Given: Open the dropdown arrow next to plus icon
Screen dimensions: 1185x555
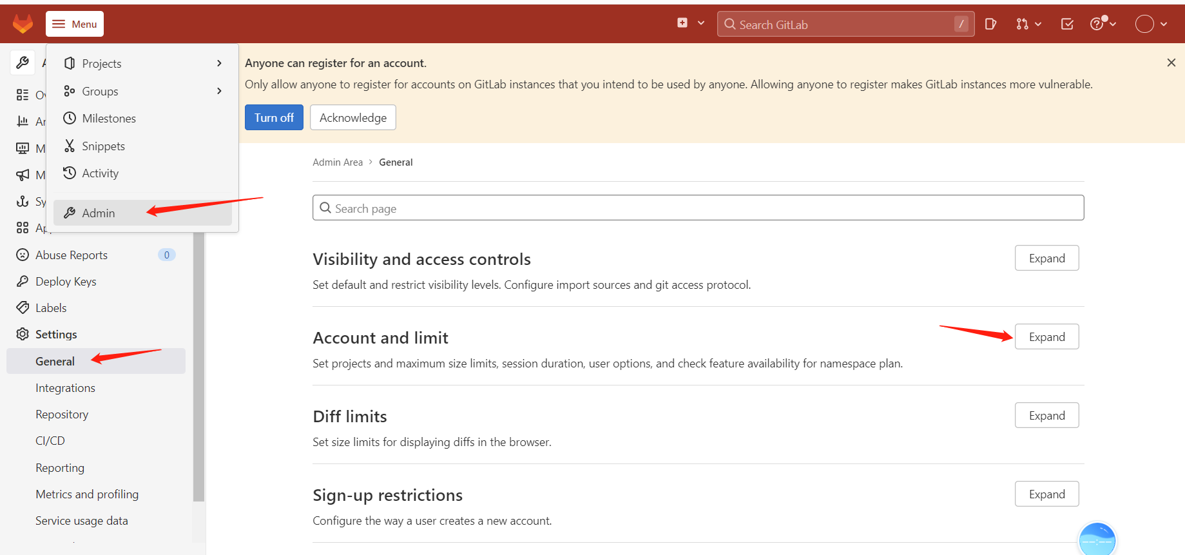Looking at the screenshot, I should pos(701,23).
